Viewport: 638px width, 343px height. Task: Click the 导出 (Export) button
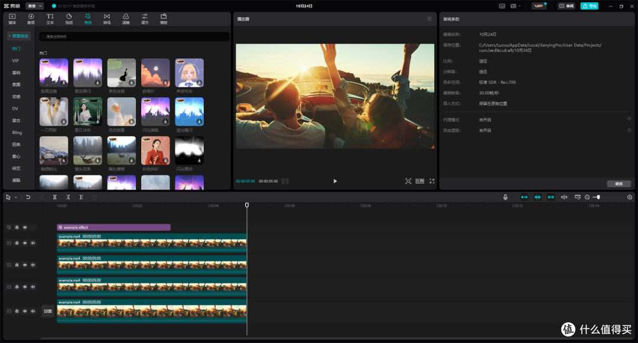pos(589,6)
